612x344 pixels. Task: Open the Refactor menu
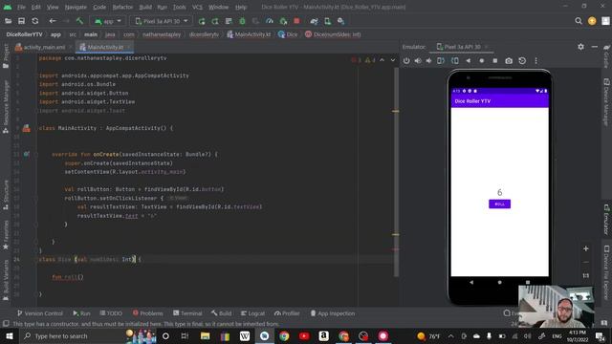pos(122,7)
